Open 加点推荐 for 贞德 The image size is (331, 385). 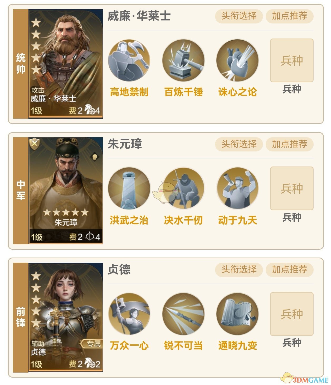[290, 269]
